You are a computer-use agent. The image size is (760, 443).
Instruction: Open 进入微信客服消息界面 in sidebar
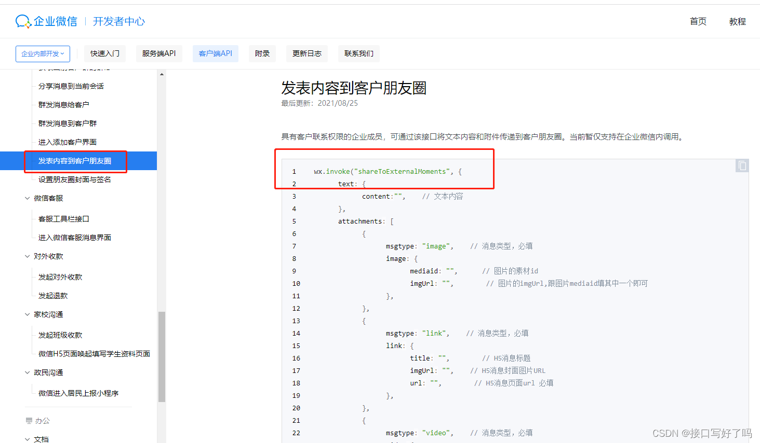[x=75, y=238]
